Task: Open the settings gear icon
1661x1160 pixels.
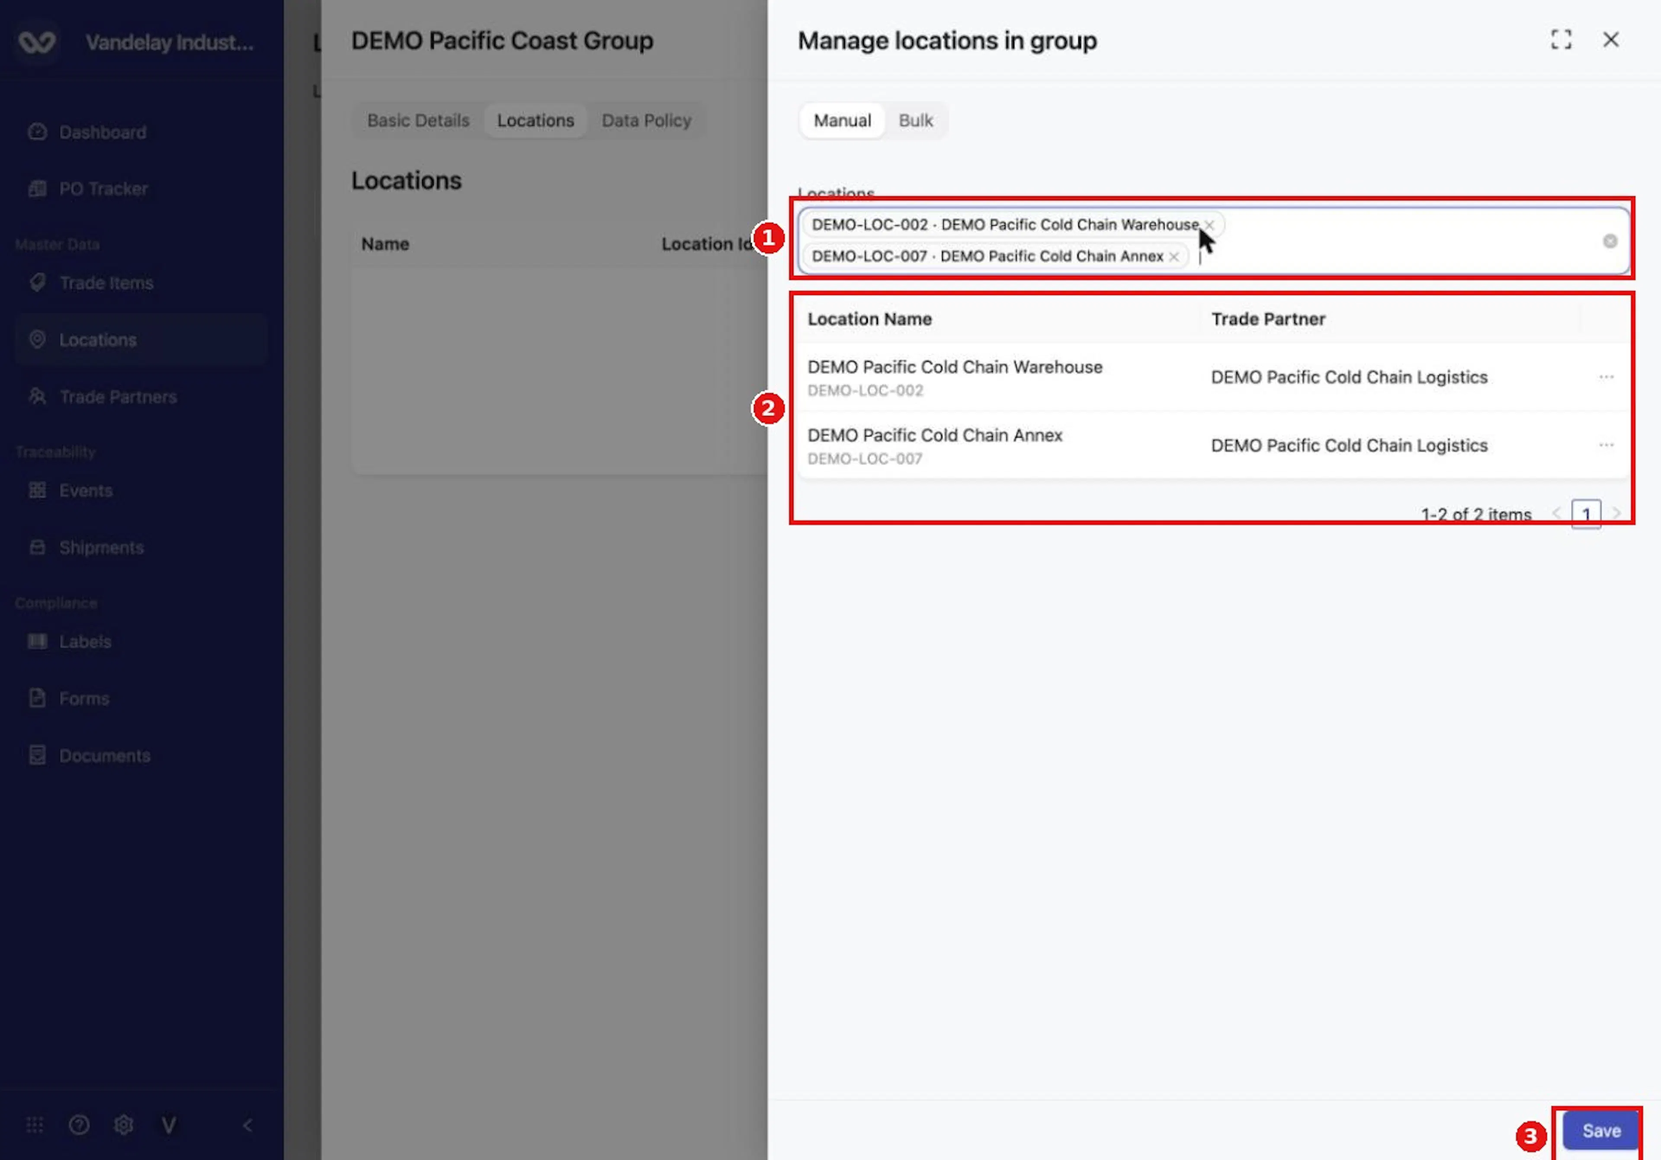Action: pyautogui.click(x=124, y=1125)
